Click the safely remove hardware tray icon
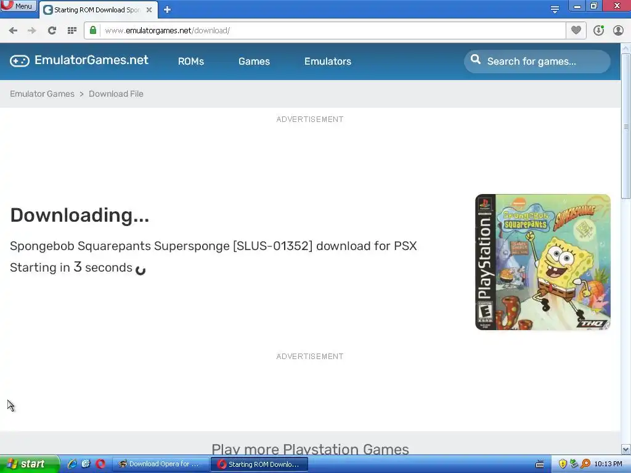 574,464
